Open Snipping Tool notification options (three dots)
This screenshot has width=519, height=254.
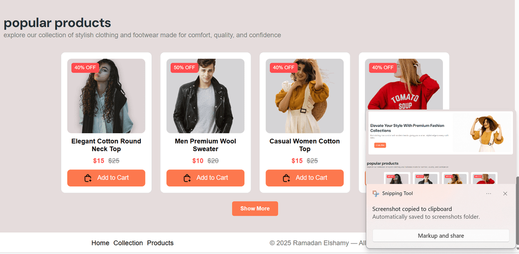tap(489, 194)
